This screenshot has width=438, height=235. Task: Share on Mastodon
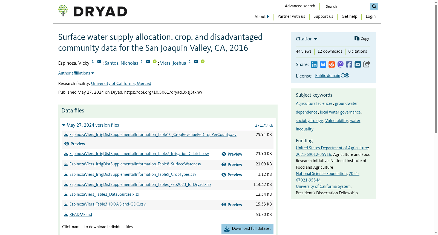coord(340,64)
